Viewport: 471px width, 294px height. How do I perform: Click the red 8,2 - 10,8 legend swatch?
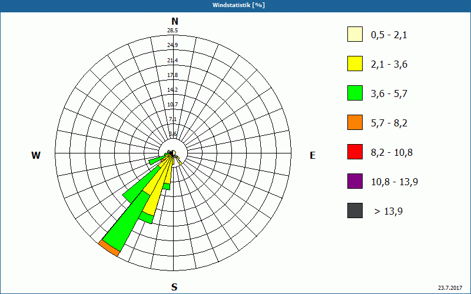[x=355, y=152]
